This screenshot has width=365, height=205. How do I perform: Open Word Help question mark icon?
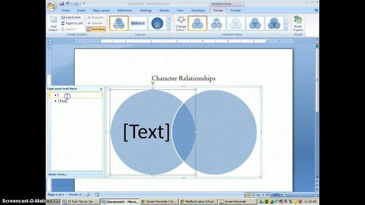(316, 10)
